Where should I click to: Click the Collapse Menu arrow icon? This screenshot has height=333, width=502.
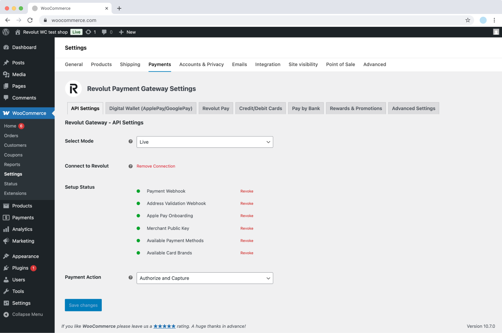pos(6,315)
